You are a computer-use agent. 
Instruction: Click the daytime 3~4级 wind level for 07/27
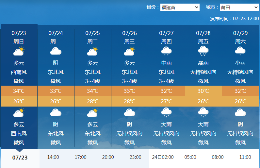pyautogui.click(x=166, y=81)
